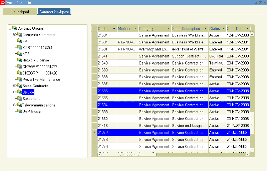Click the Start Date column header
267x171 pixels.
(238, 29)
